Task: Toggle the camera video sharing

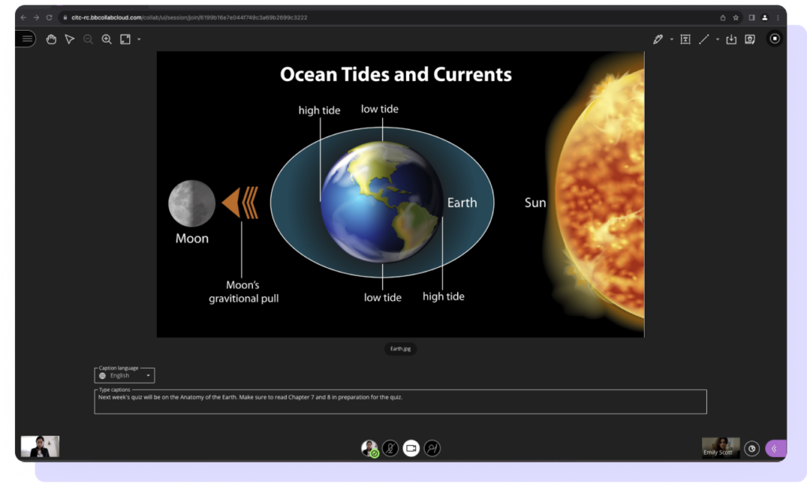Action: point(411,448)
